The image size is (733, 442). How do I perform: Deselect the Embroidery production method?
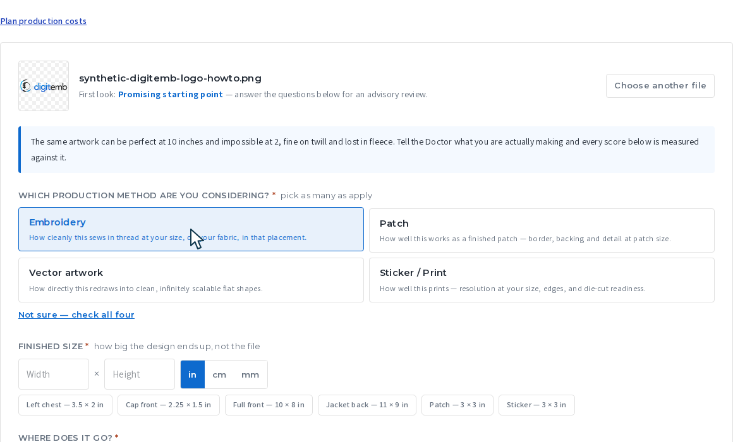coord(191,229)
